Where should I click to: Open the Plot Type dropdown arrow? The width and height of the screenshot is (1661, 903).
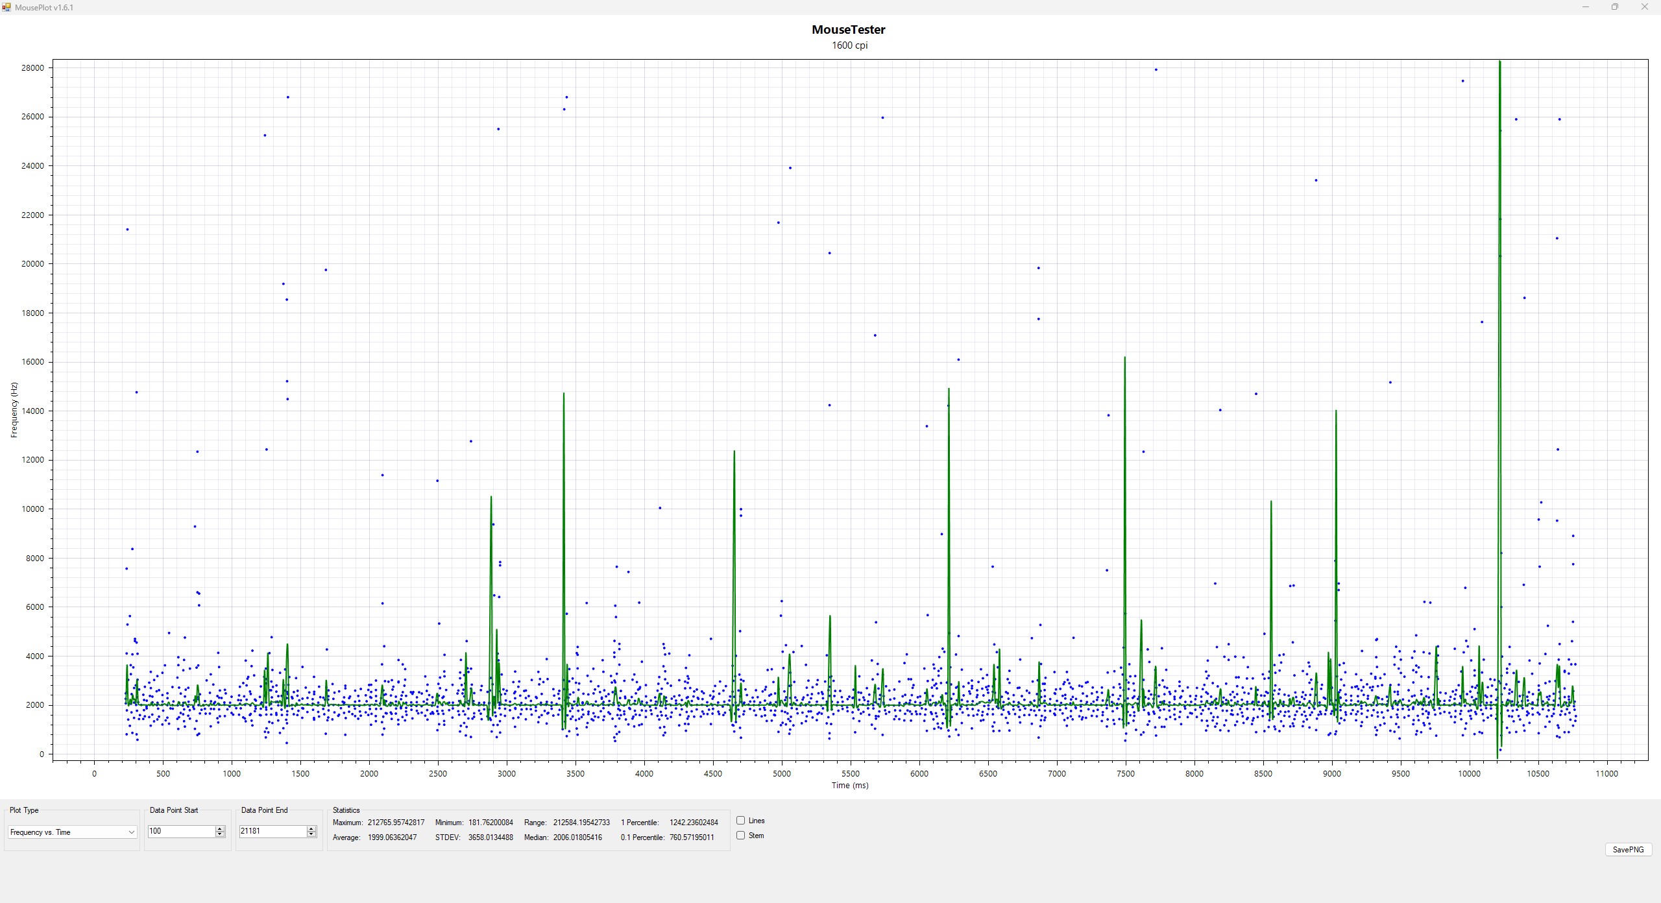click(x=131, y=832)
